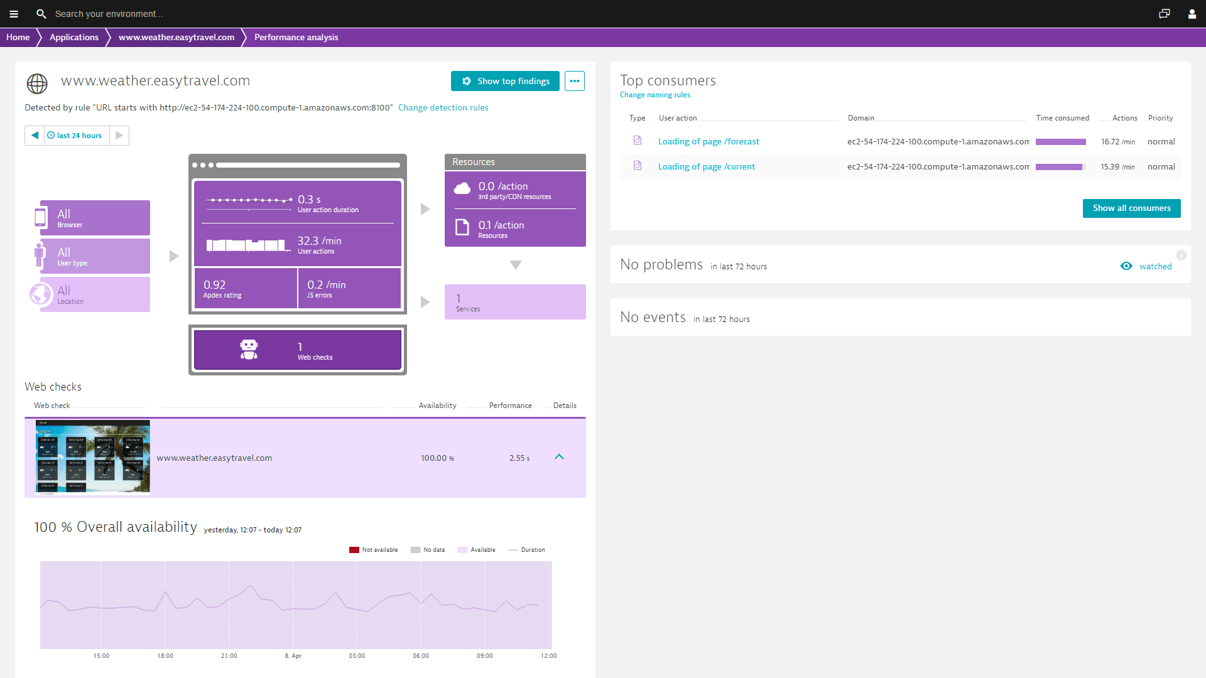Click the arrow pointing to Services tile
This screenshot has width=1206, height=678.
coord(425,302)
